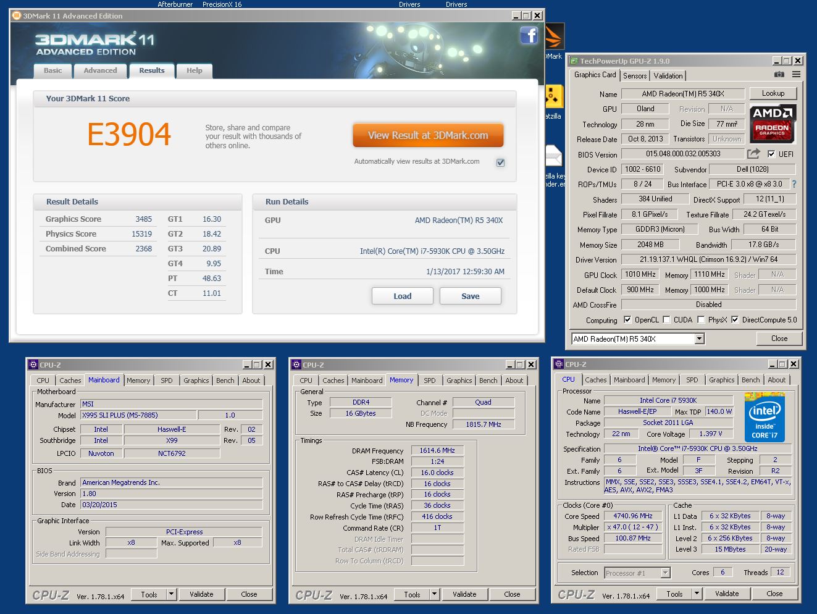Click mainboard model X99S SLI PLUS field
Screen dimensions: 817x614
click(x=138, y=416)
